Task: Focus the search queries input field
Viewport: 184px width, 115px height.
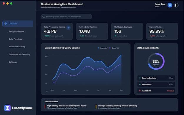Action: point(67,17)
